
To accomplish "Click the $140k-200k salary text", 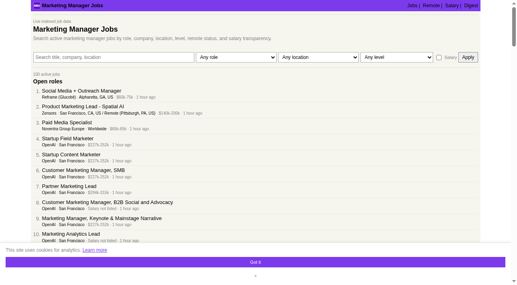I will point(169,113).
